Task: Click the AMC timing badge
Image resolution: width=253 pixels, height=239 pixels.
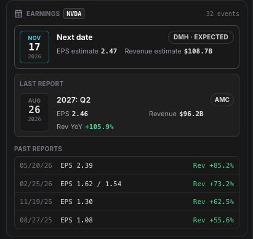Action: 222,100
